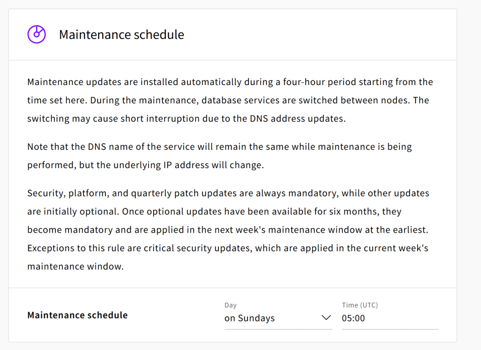The height and width of the screenshot is (350, 481).
Task: Click the purple maintenance schedule icon
Action: (37, 34)
